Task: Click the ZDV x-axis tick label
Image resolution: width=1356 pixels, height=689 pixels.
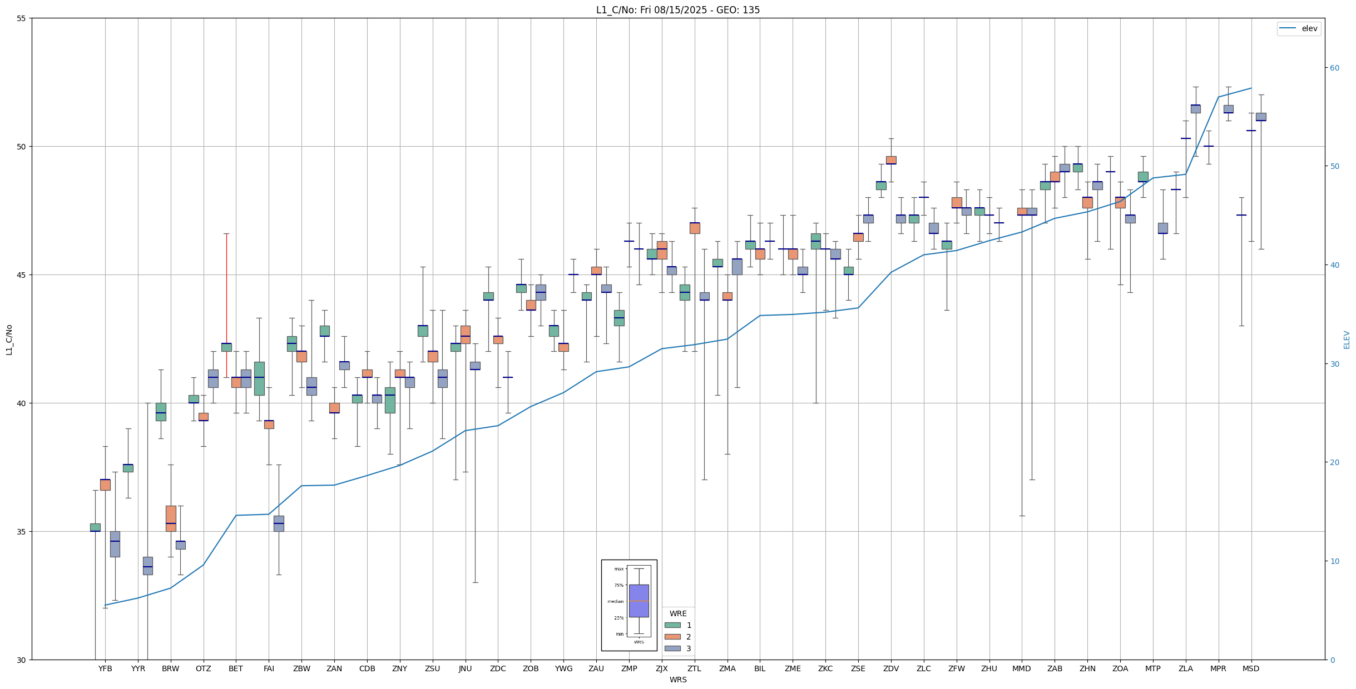Action: (890, 668)
